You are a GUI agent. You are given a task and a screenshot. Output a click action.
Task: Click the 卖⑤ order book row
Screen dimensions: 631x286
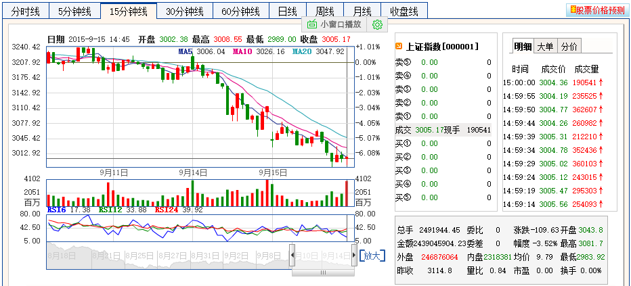(x=443, y=62)
